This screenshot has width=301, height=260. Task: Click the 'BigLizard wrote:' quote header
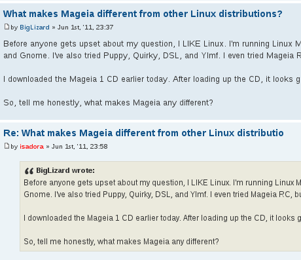coord(65,170)
